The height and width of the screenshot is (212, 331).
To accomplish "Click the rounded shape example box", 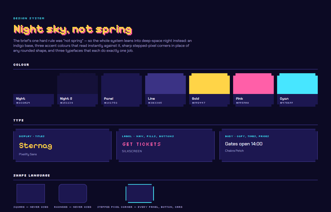I will pyautogui.click(x=73, y=193).
